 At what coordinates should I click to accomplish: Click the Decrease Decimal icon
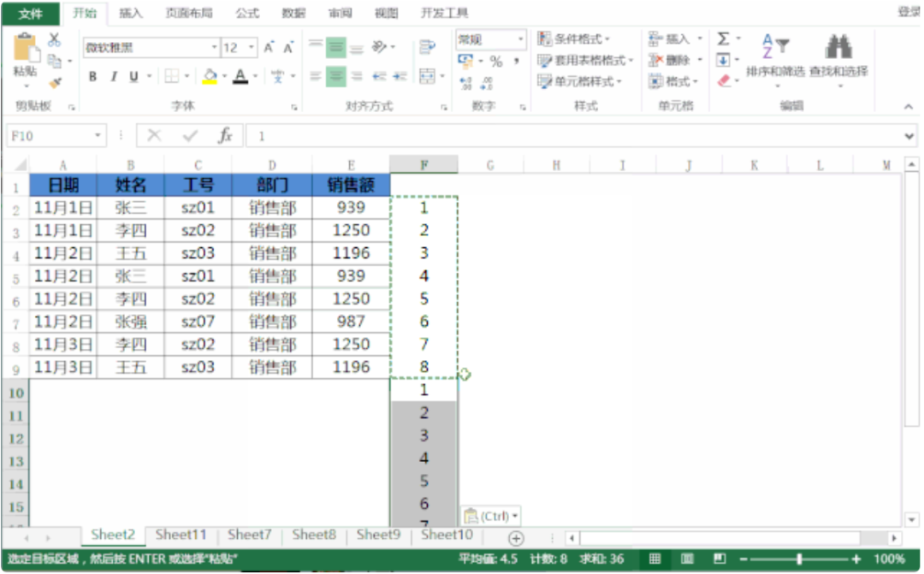tap(487, 84)
